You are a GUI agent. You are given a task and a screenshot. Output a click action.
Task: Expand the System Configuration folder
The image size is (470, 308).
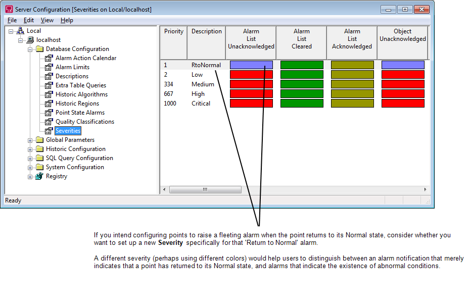click(x=30, y=167)
